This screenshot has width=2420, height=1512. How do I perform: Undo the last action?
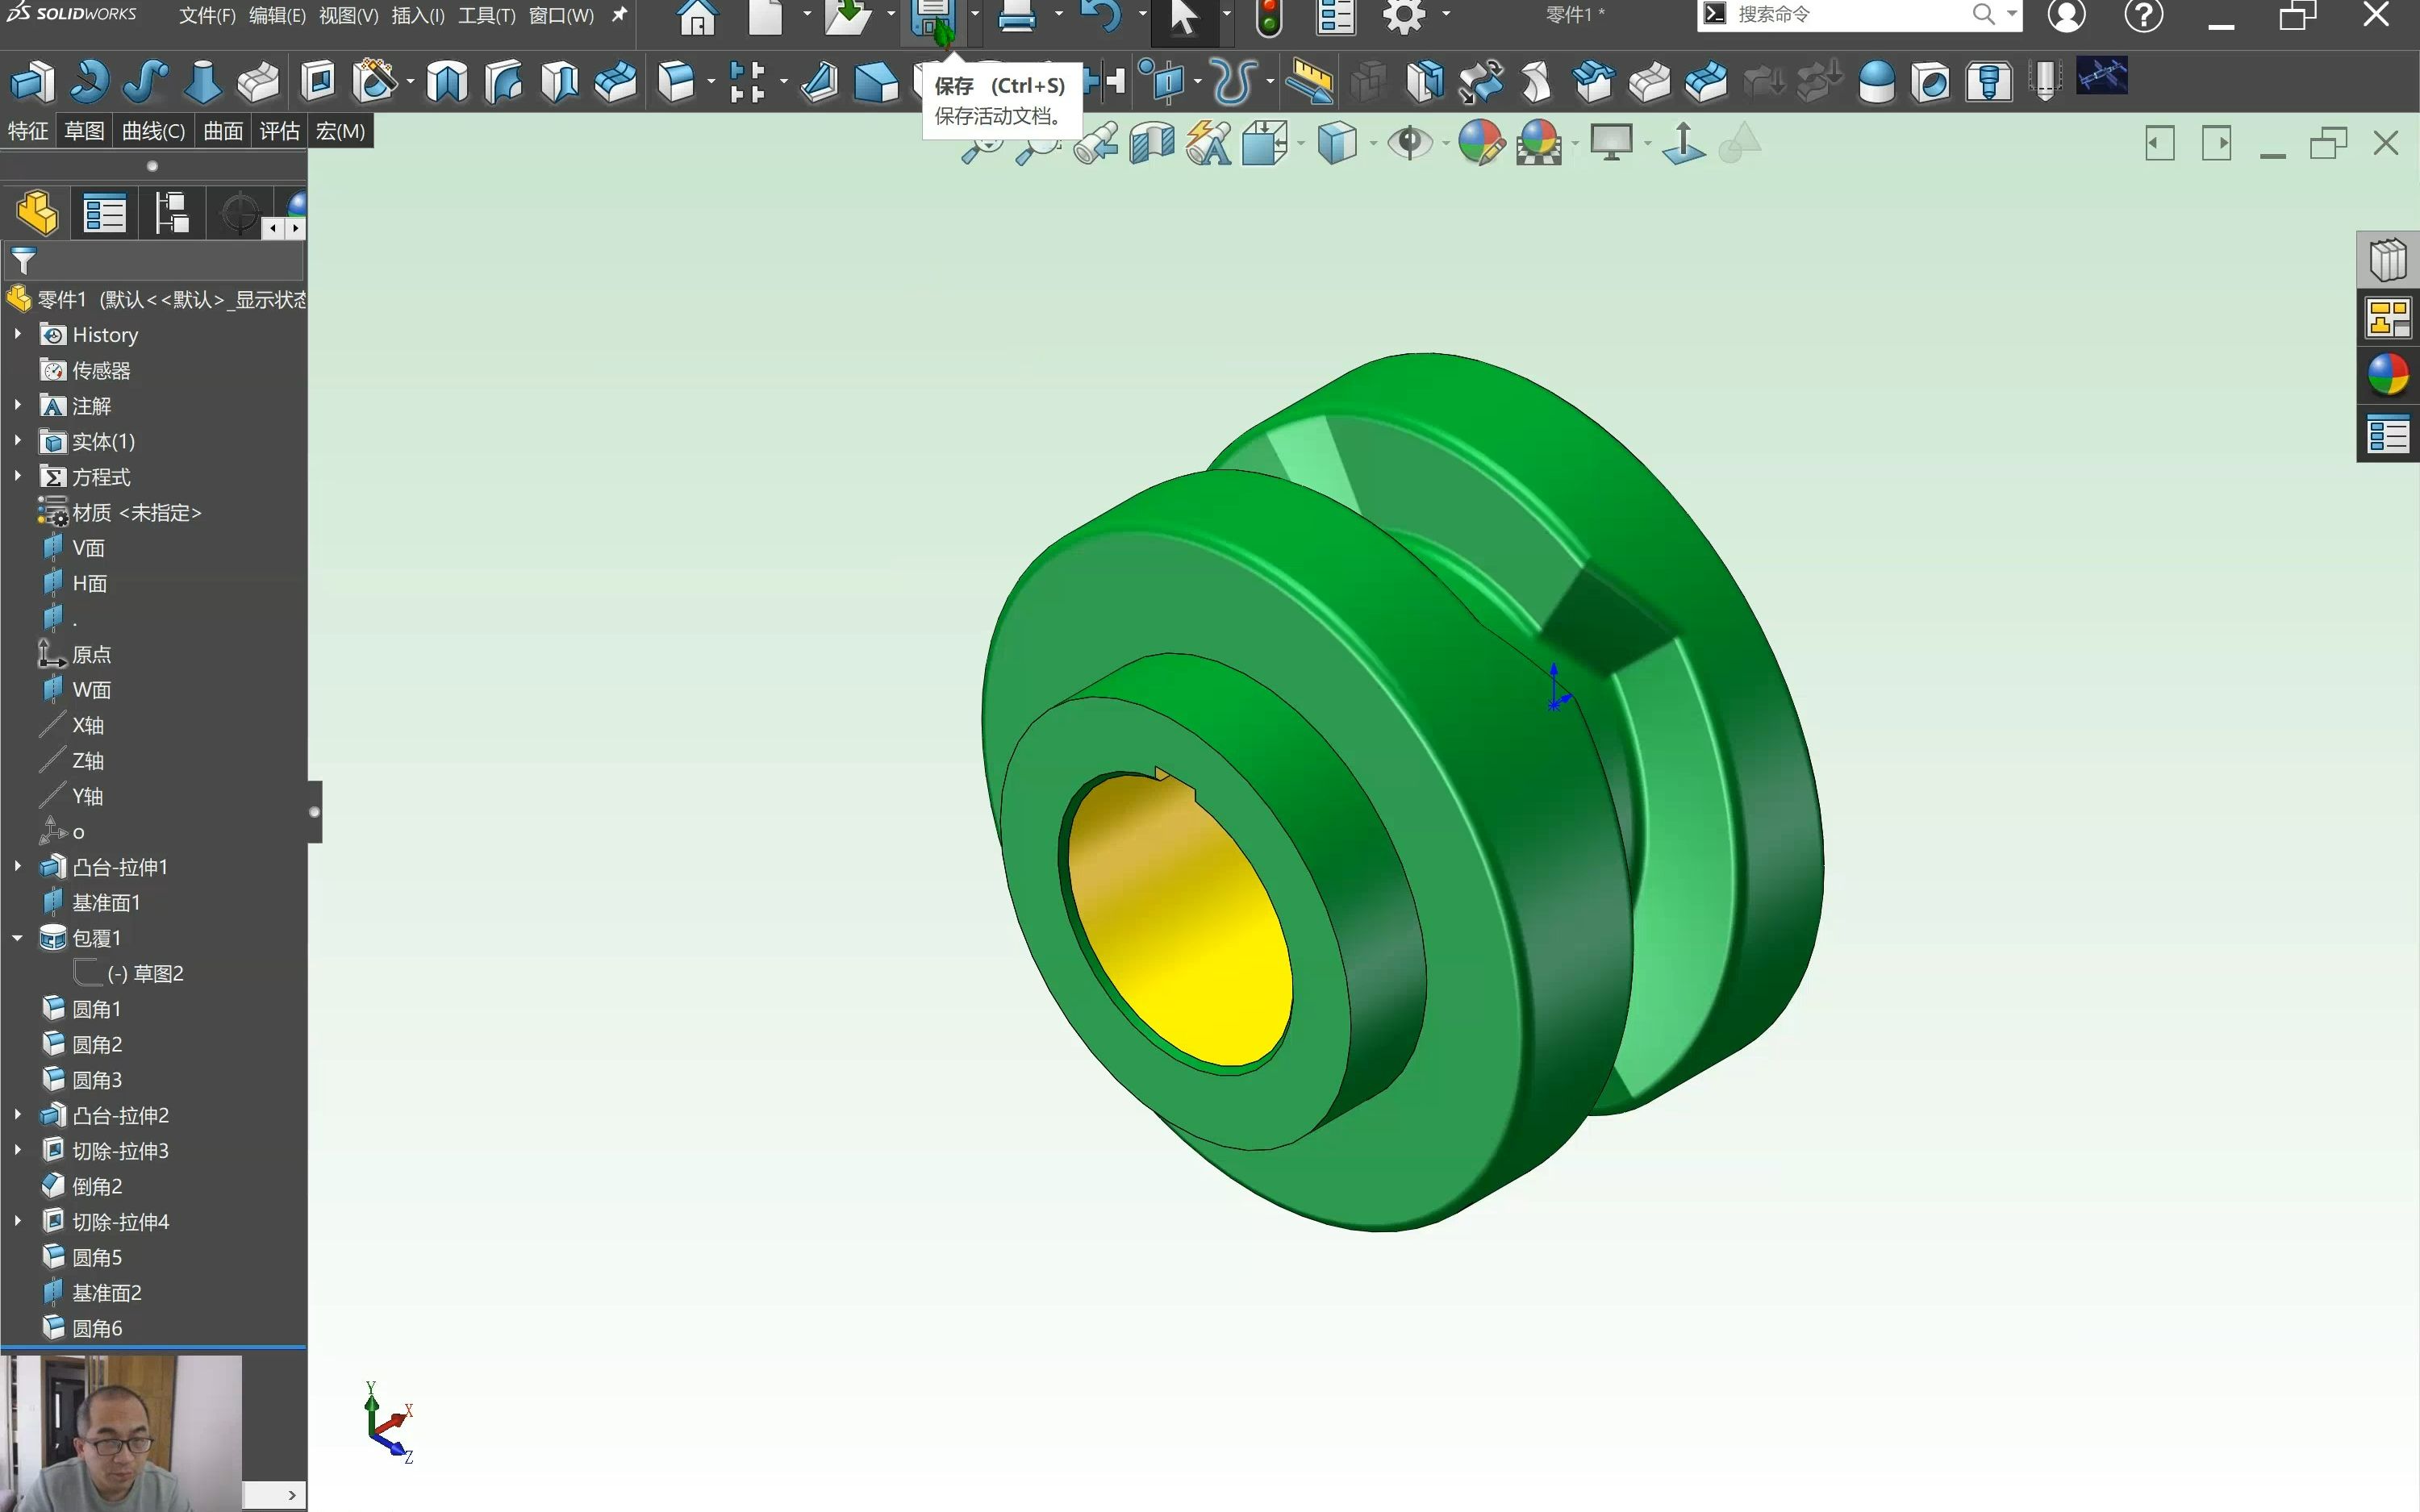1101,17
